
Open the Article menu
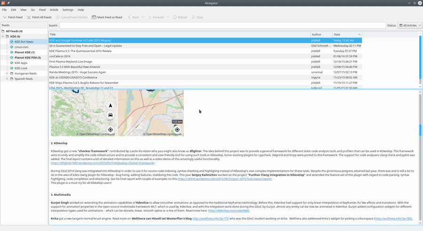pyautogui.click(x=54, y=9)
